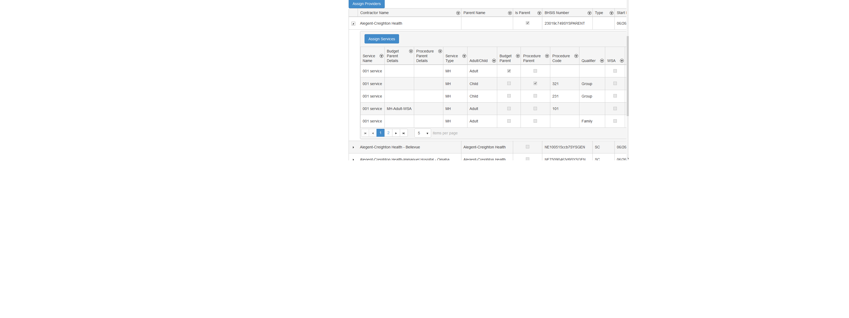Go to page 2 of services

(x=388, y=133)
